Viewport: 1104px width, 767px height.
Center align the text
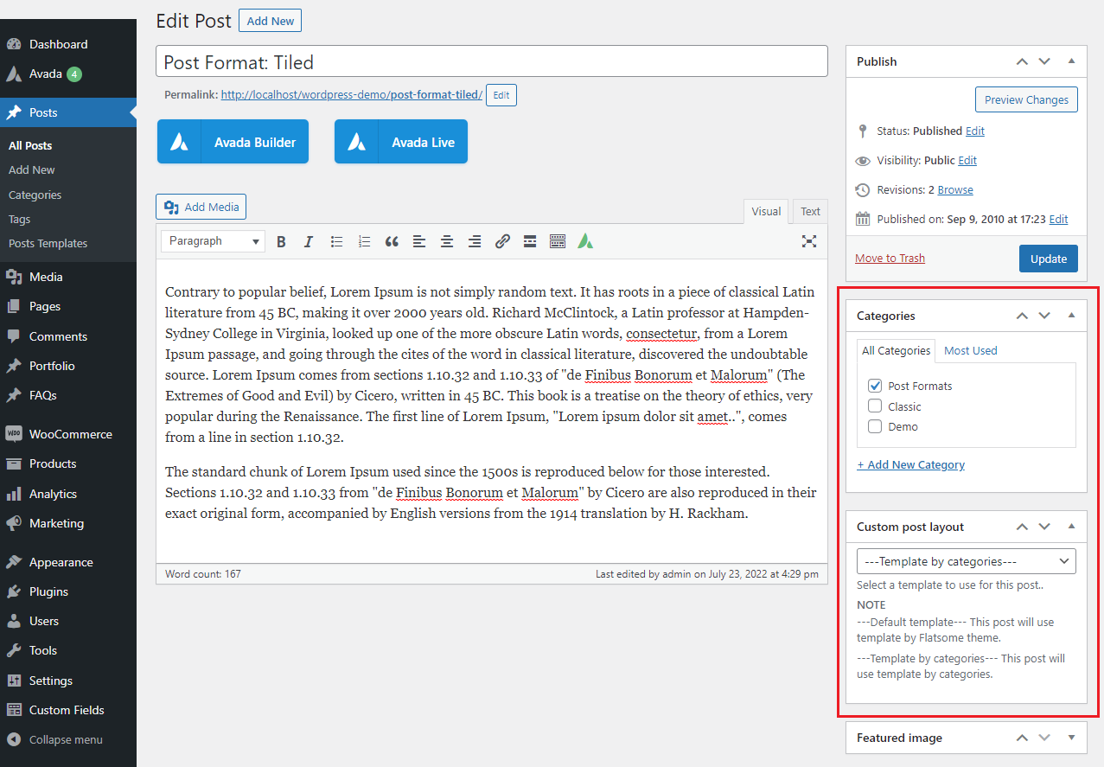[447, 242]
